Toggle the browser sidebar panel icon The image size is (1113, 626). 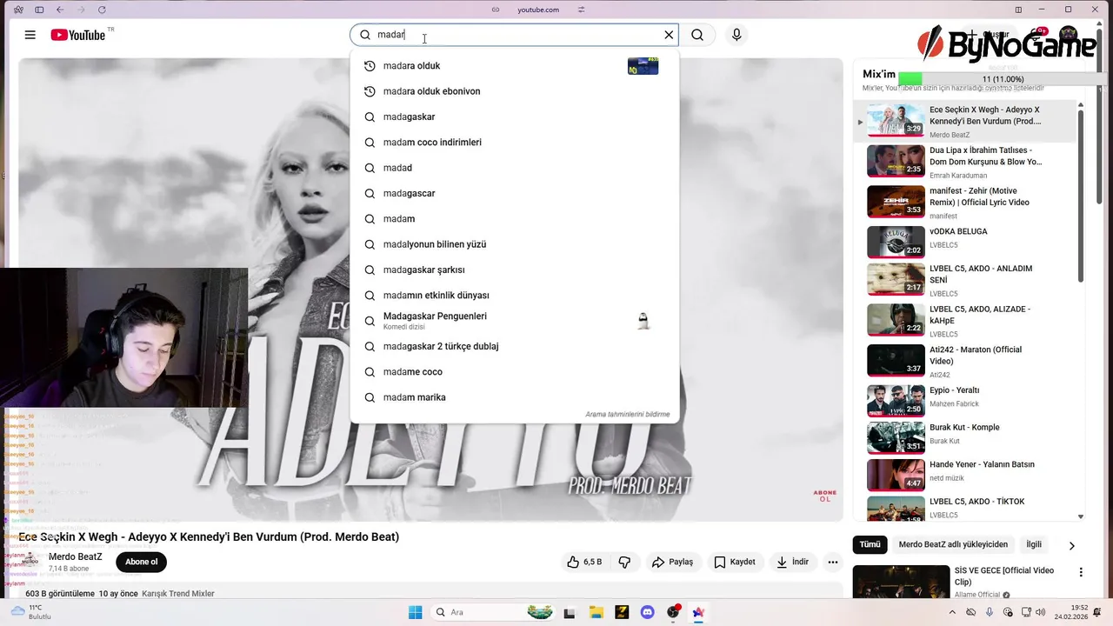pyautogui.click(x=39, y=10)
